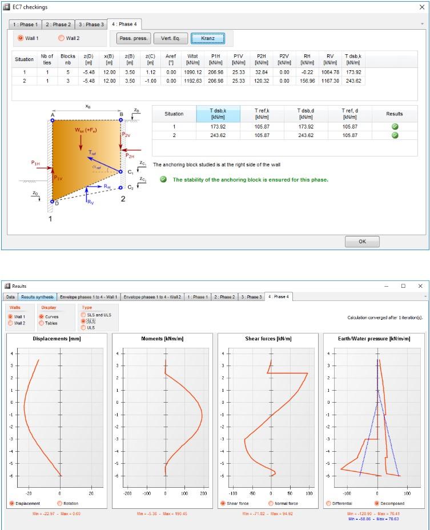Screen dimensions: 430x530
Task: Click the Wtot value 1192.63
Action: pyautogui.click(x=192, y=81)
